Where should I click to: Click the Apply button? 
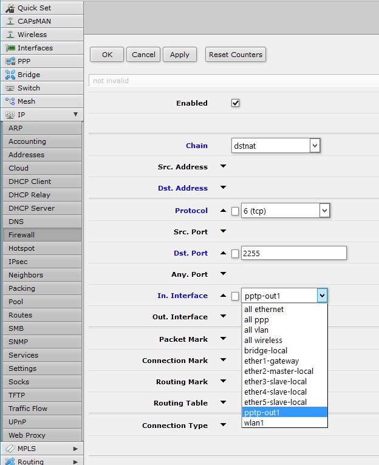[180, 55]
